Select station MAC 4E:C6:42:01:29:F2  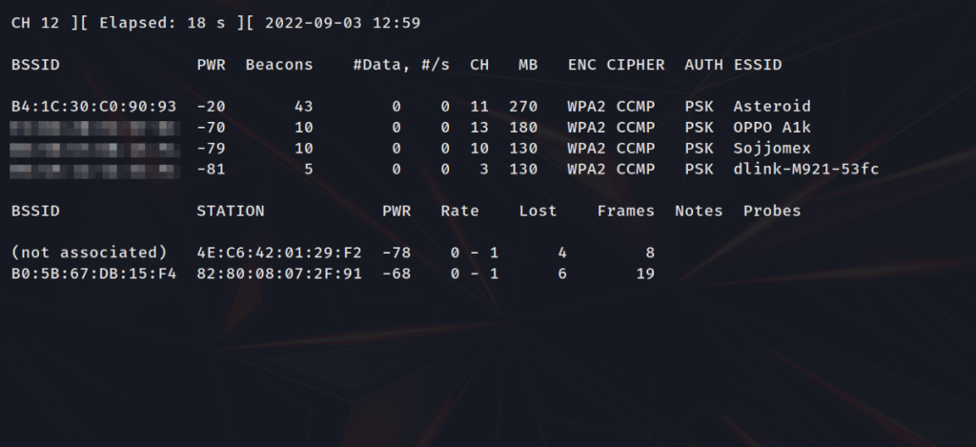[x=279, y=253]
